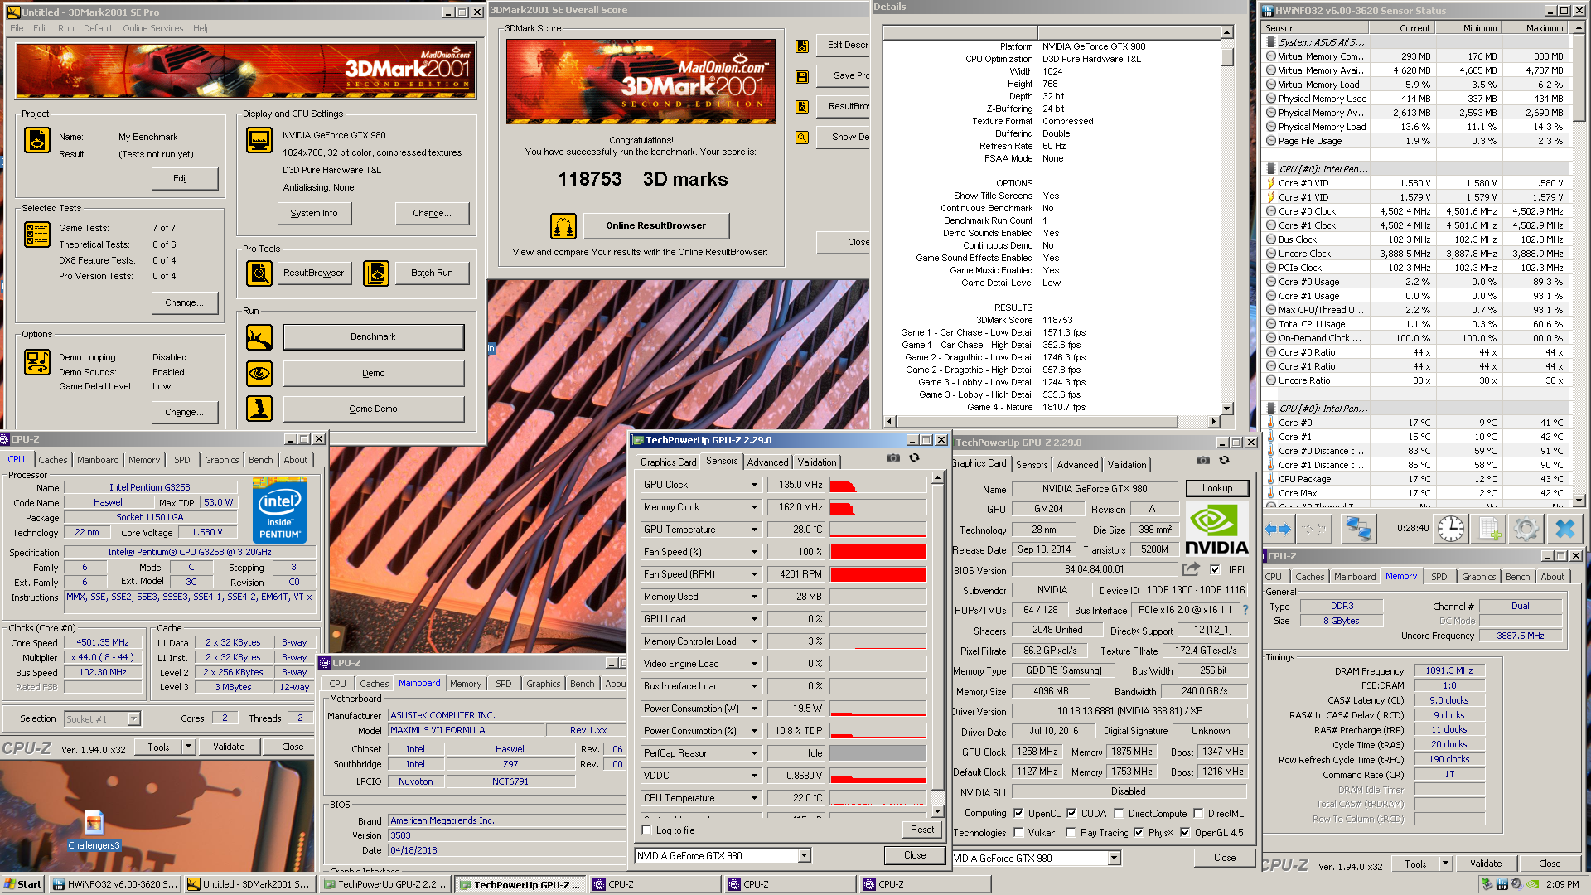Switch to Graphics tab in CPU-Z Mainboard window

pyautogui.click(x=543, y=684)
